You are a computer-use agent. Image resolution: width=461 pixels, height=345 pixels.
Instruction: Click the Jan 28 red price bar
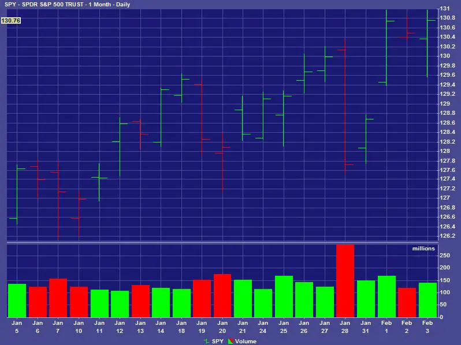[x=345, y=107]
